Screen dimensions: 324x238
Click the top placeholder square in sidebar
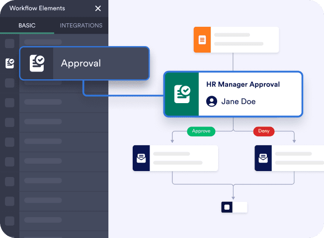9,44
